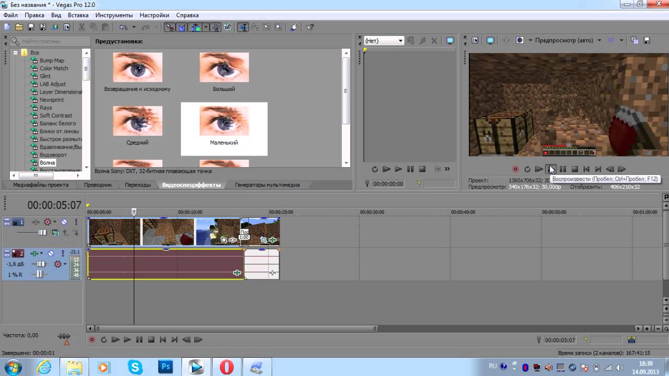Toggle Enable snapping icon in toolbar

click(170, 27)
